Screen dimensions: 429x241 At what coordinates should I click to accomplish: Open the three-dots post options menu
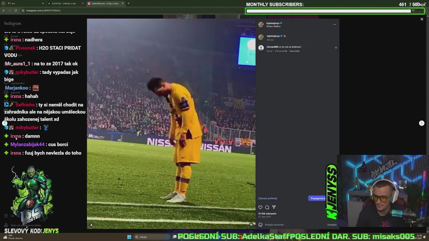(x=334, y=24)
